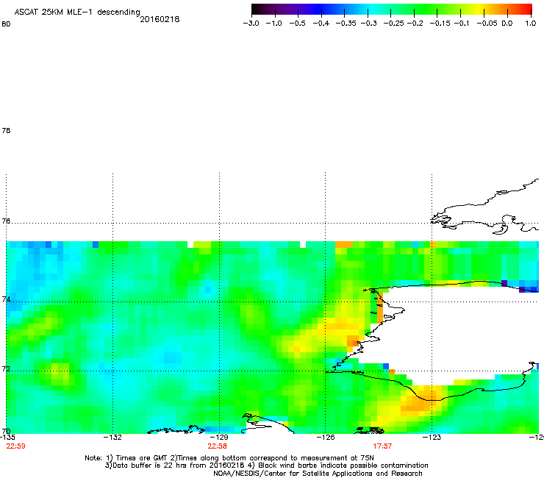The image size is (544, 478).
Task: Click the '-0.3' color scale value
Action: [368, 24]
